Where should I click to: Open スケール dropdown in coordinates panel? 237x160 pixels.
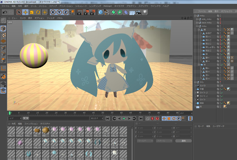pyautogui.click(x=164, y=141)
